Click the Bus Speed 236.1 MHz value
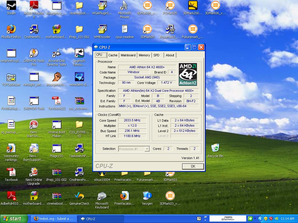 point(132,131)
